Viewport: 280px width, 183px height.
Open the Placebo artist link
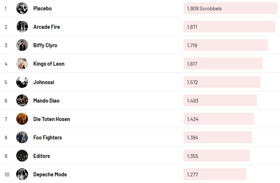click(x=42, y=8)
